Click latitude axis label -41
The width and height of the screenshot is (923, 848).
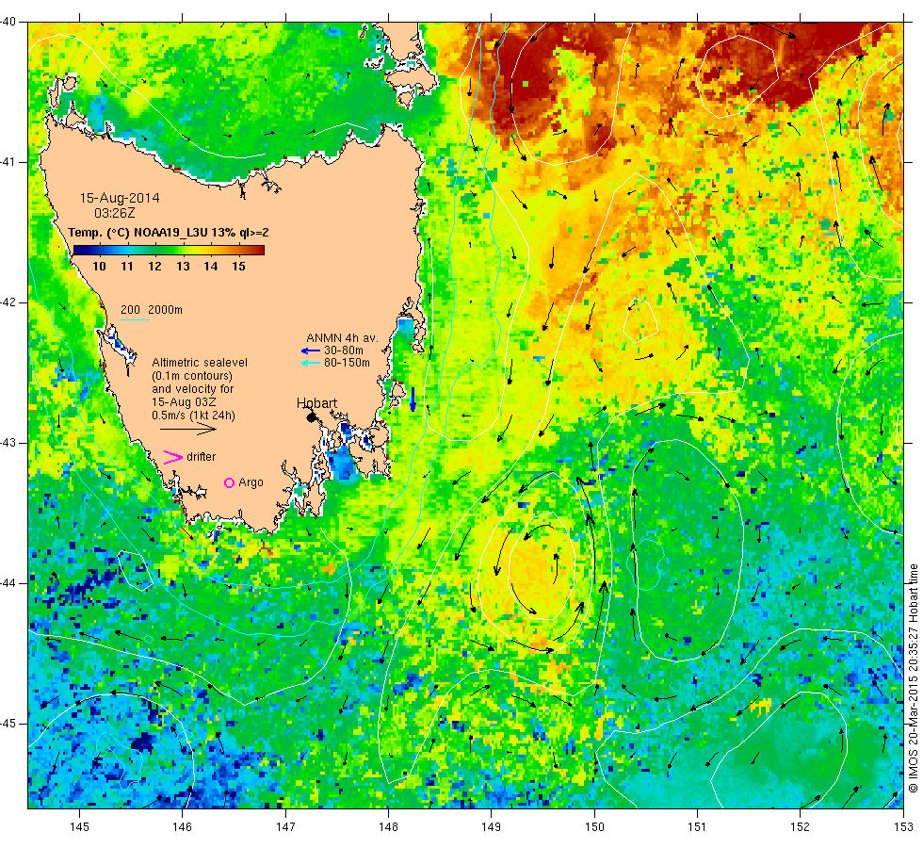click(x=8, y=162)
